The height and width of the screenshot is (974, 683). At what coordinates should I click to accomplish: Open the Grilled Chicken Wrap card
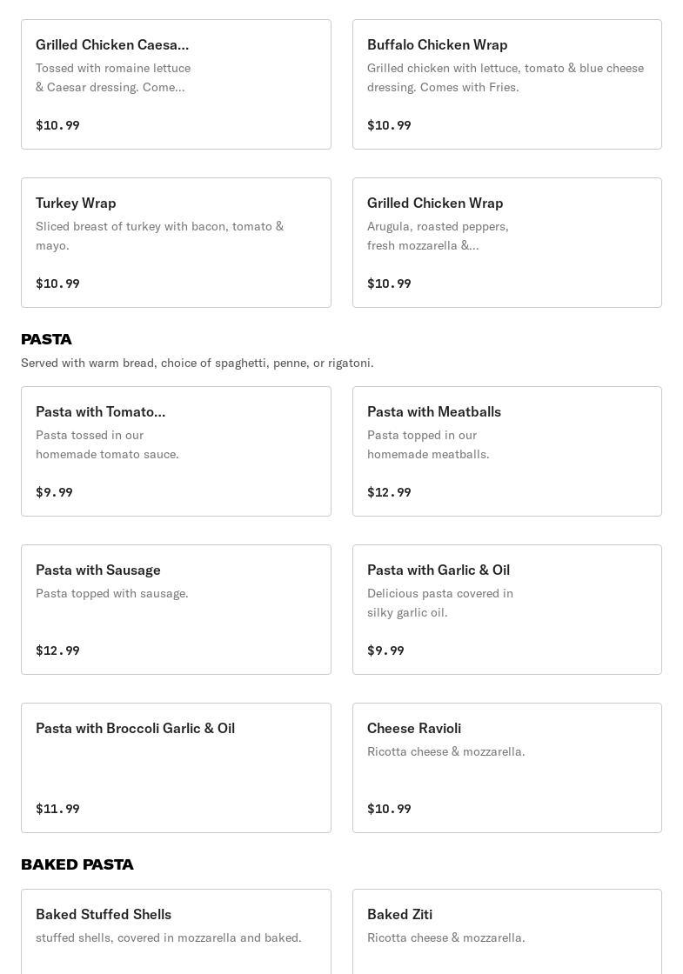pyautogui.click(x=506, y=243)
